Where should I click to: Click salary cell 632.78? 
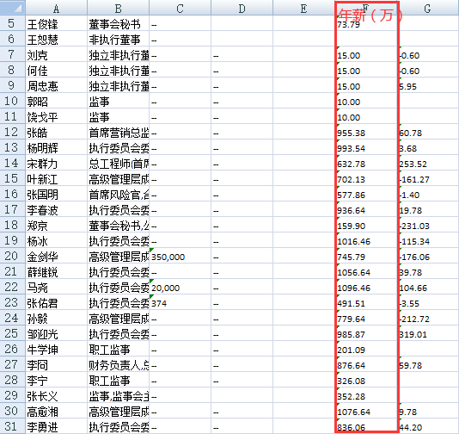[x=366, y=163]
